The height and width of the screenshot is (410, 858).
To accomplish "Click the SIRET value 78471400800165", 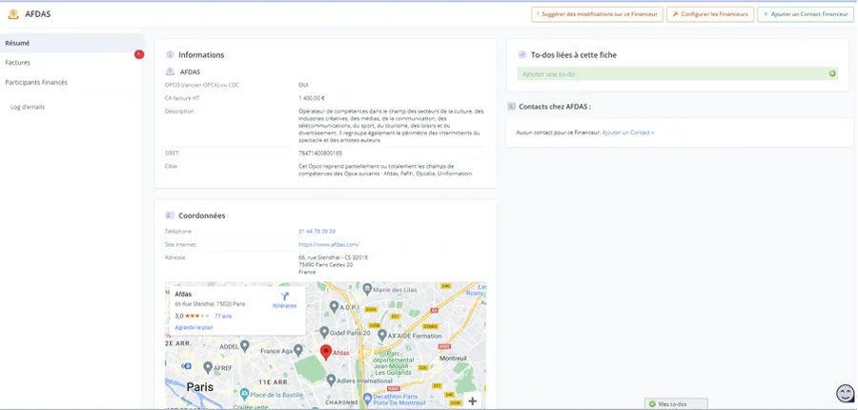I will (320, 153).
